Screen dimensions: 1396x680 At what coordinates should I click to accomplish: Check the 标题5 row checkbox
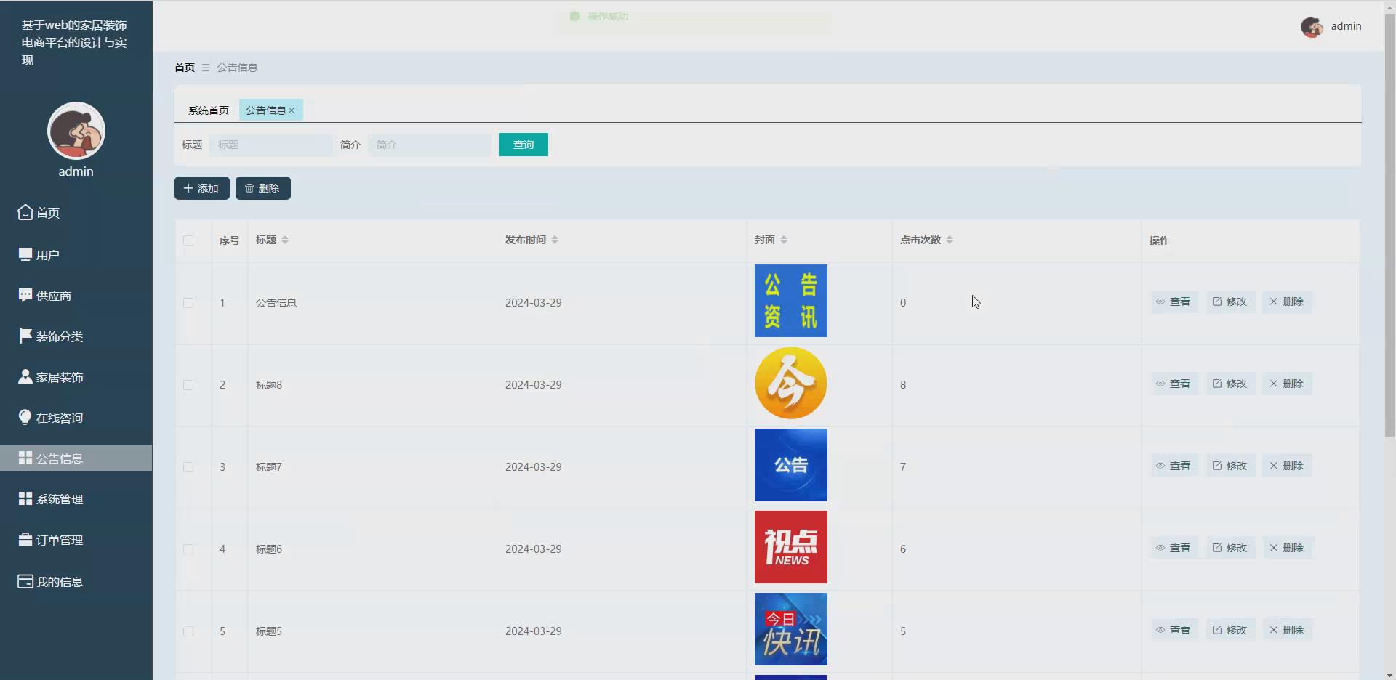point(188,631)
